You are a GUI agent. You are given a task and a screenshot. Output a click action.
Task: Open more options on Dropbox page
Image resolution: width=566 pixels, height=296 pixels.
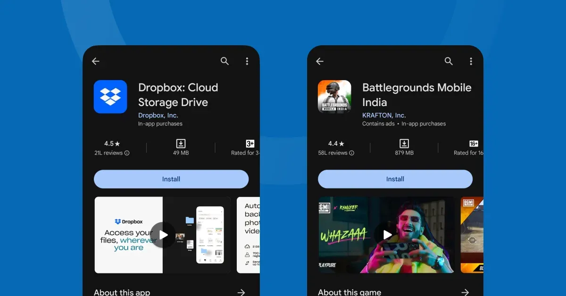coord(247,61)
